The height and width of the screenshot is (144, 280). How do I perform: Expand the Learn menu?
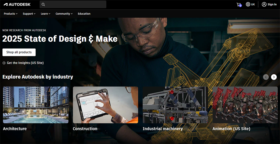coord(45,14)
